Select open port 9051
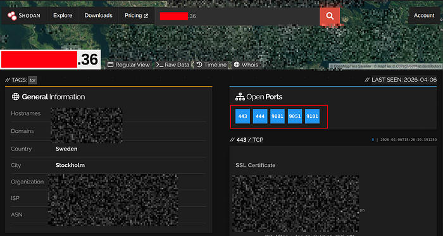This screenshot has height=236, width=443. tap(295, 116)
